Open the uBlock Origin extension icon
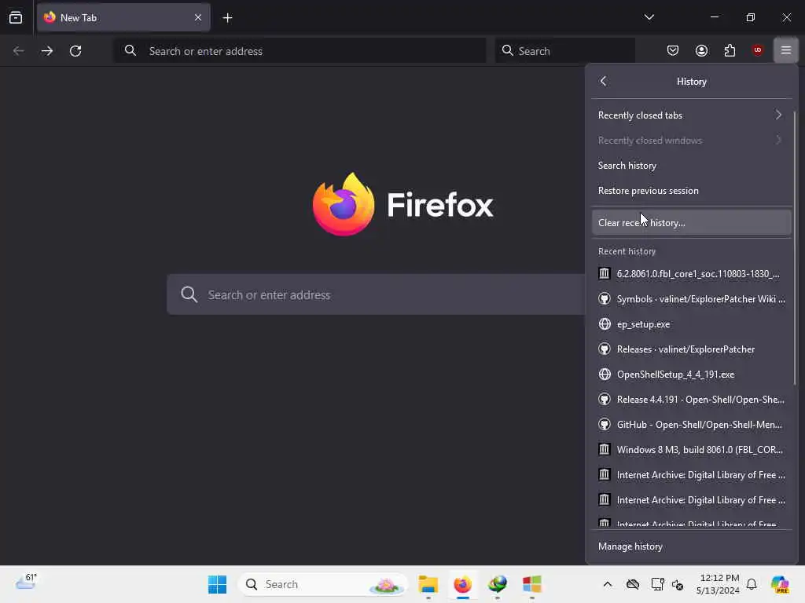Image resolution: width=805 pixels, height=603 pixels. tap(757, 50)
